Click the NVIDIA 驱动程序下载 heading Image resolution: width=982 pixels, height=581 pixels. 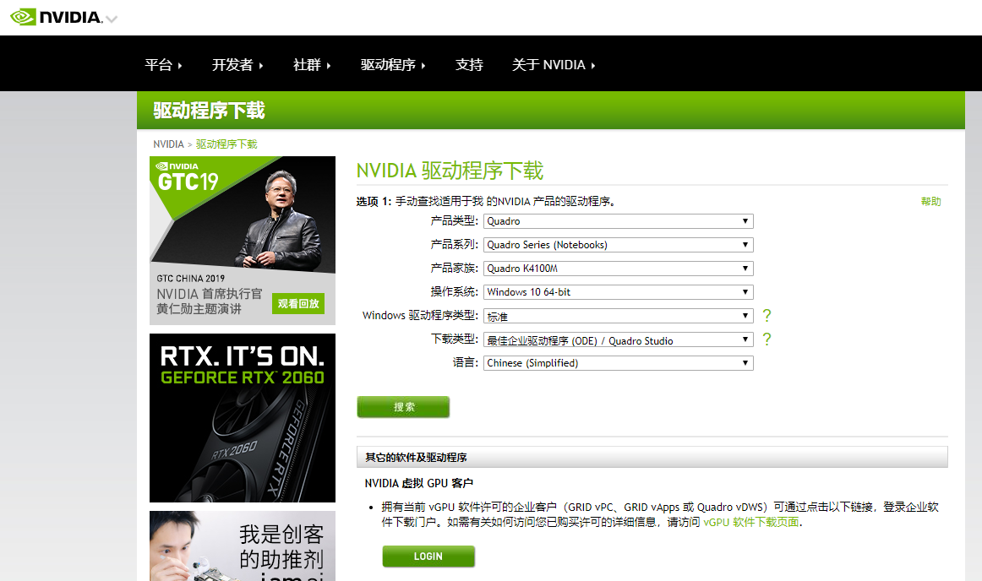[x=450, y=171]
